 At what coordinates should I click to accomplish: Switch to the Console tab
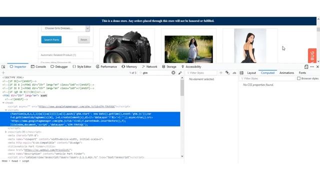[x=38, y=66]
